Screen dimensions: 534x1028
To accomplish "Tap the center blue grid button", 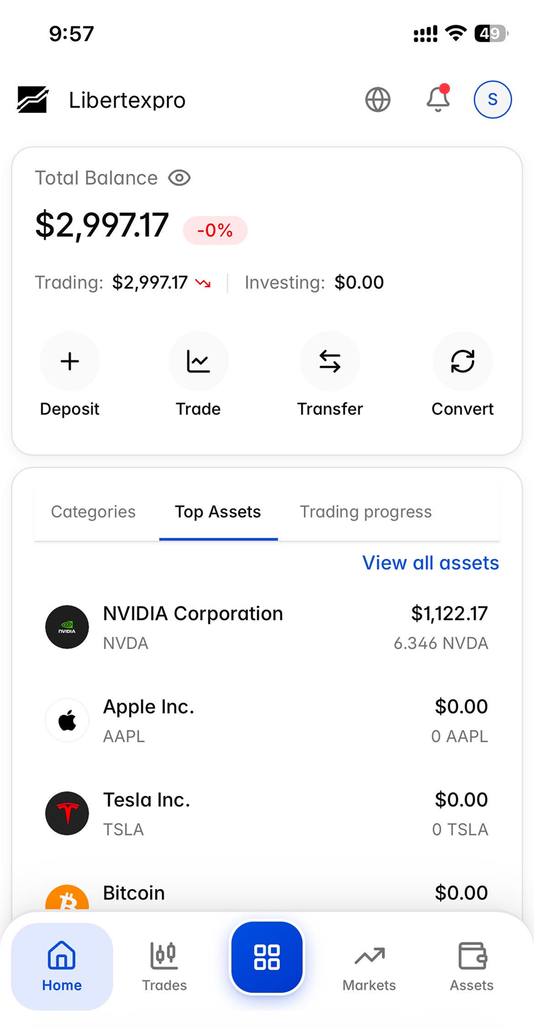I will point(267,957).
